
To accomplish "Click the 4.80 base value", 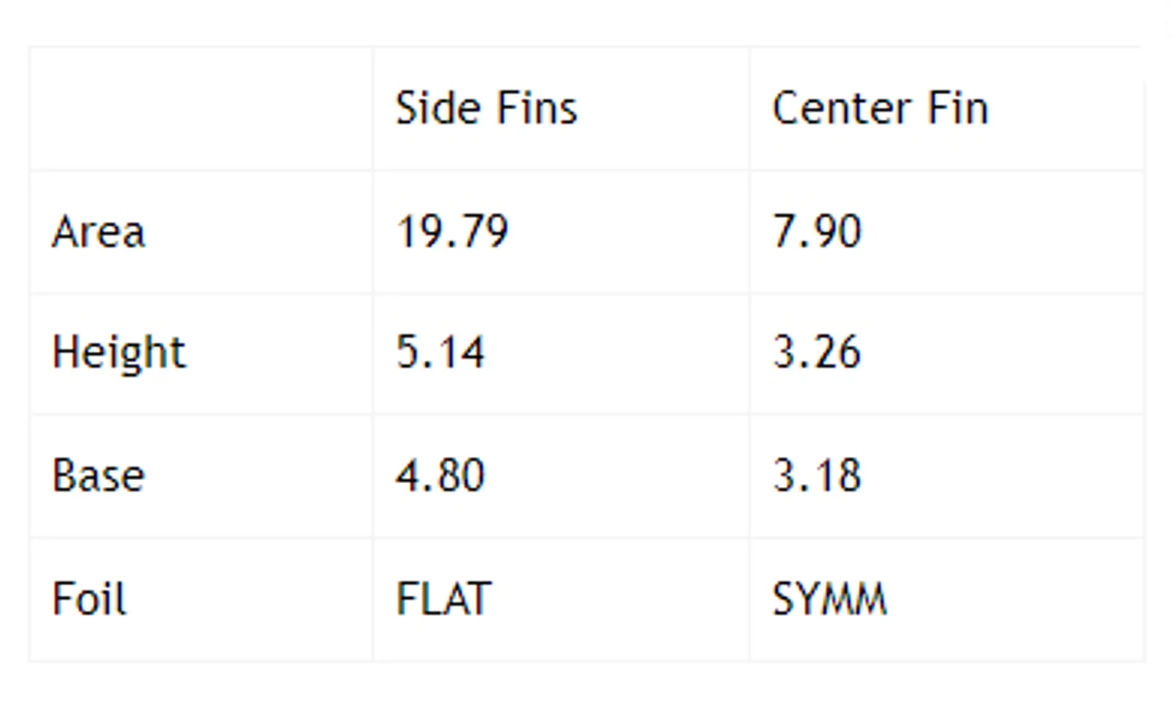I will (x=440, y=475).
